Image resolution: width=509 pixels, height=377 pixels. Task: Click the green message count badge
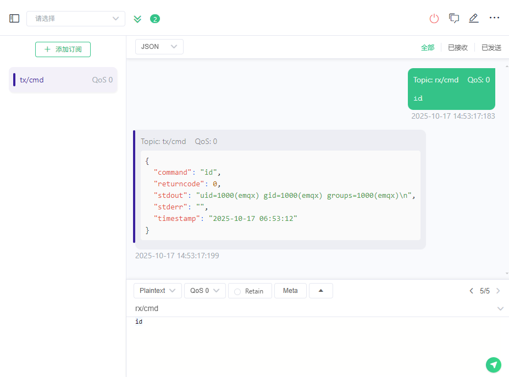tap(155, 19)
